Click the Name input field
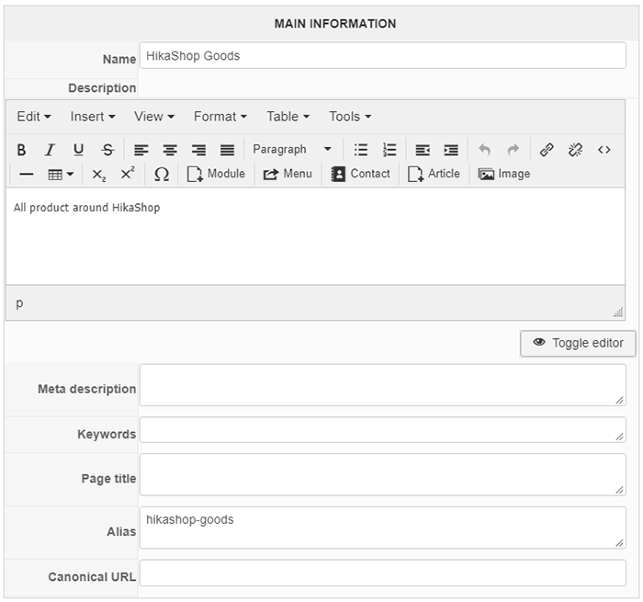 coord(383,55)
